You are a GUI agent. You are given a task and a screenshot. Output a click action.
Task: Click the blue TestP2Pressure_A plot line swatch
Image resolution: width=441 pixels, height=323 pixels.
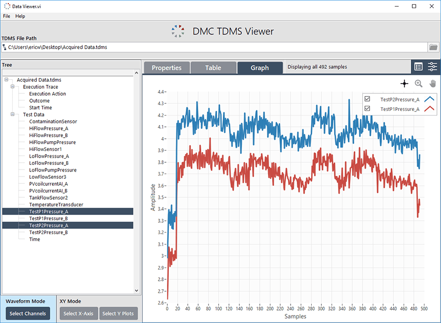[429, 99]
